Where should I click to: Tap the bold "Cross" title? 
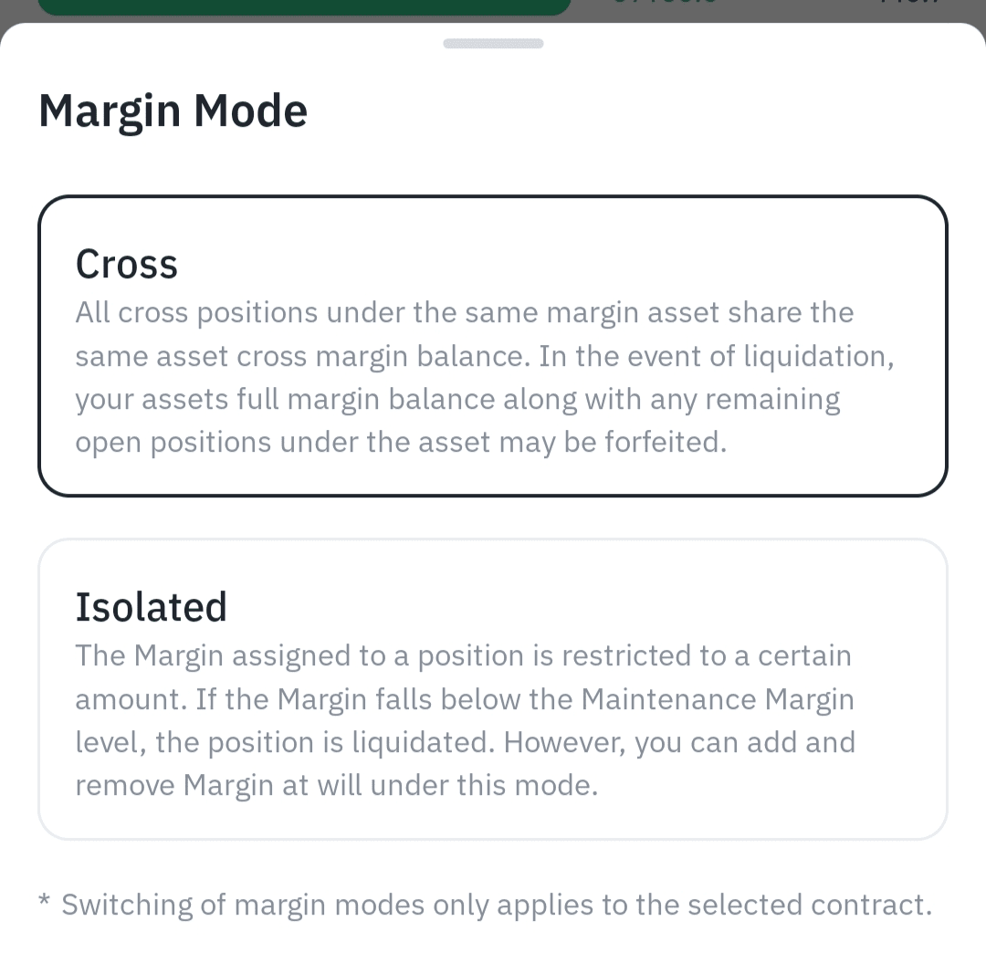[x=127, y=265]
